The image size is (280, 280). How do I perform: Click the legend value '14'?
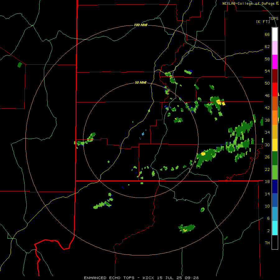click(x=267, y=194)
